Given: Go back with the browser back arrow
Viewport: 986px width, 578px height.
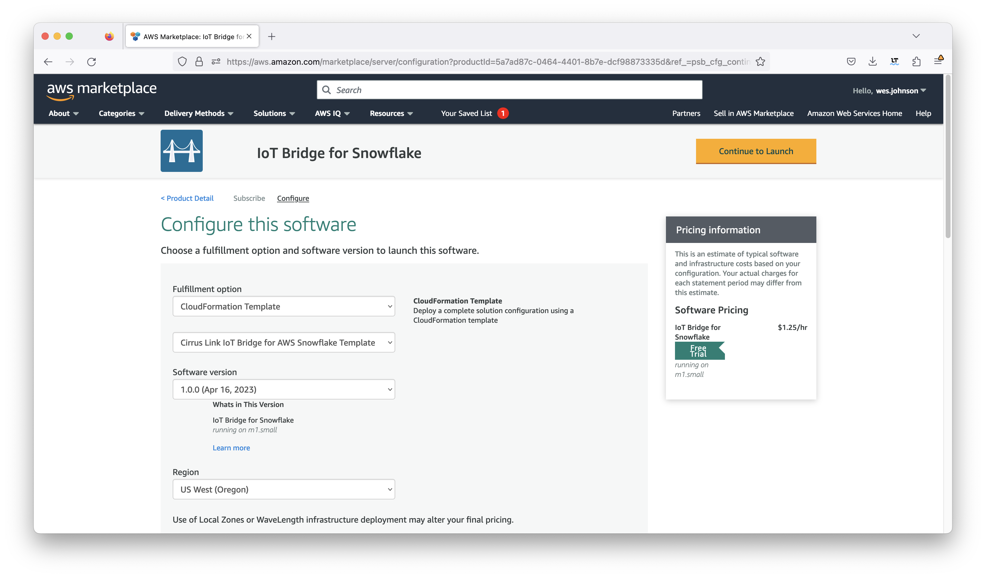Looking at the screenshot, I should tap(48, 61).
